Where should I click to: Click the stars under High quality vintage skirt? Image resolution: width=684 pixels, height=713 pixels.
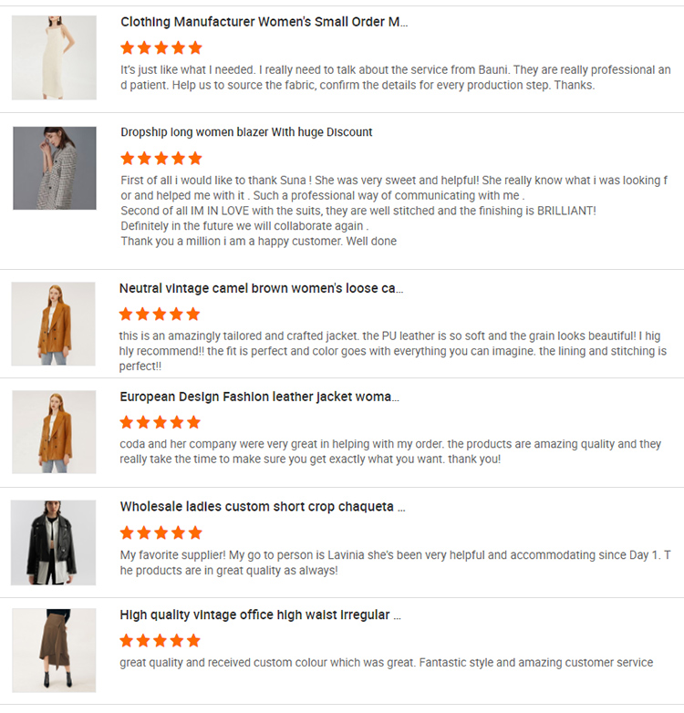coord(161,641)
